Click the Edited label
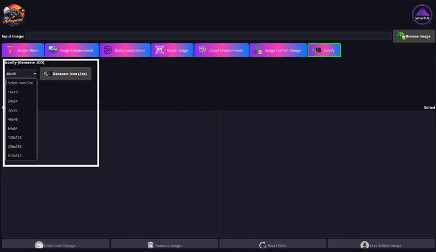Screen dimensions: 436x252 (x=429, y=107)
